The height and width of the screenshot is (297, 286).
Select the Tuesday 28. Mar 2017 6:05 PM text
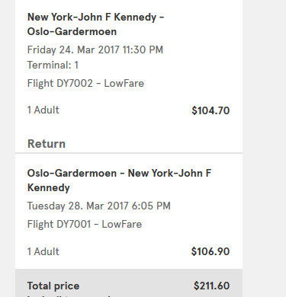point(99,206)
